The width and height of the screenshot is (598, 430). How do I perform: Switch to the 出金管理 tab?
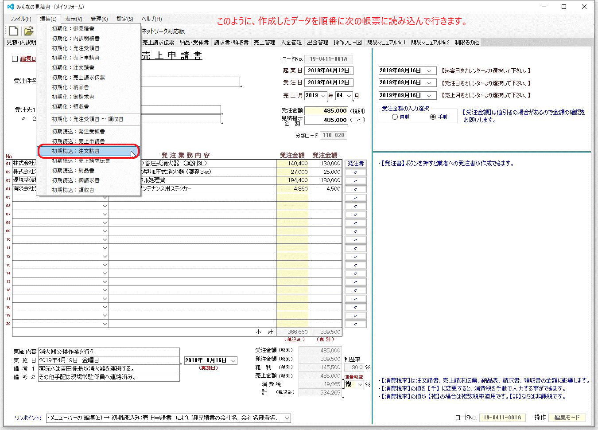318,43
